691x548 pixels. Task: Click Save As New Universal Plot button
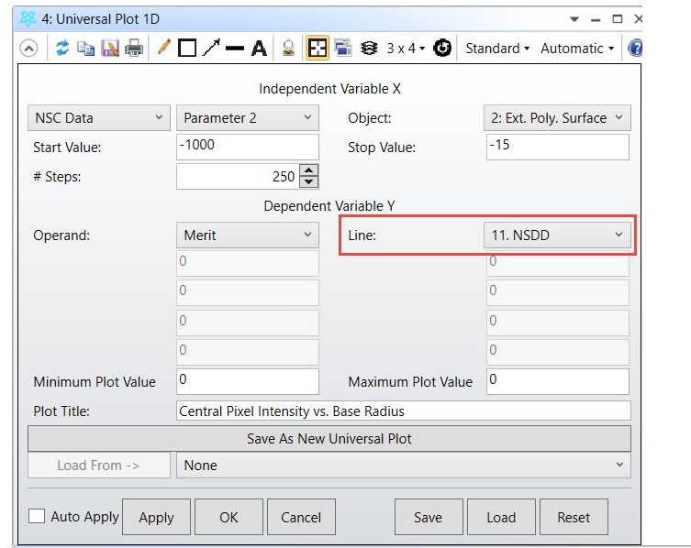(x=329, y=438)
